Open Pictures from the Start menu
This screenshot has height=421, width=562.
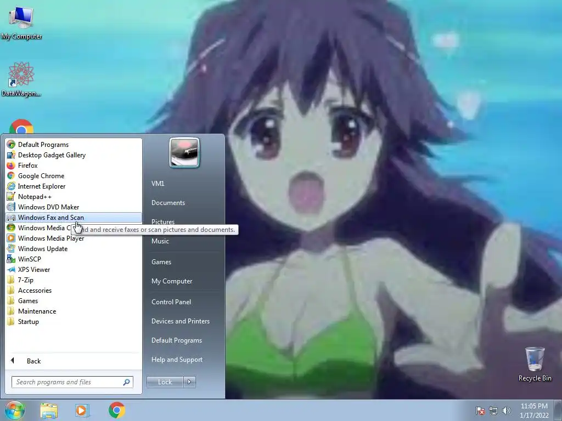coord(163,222)
